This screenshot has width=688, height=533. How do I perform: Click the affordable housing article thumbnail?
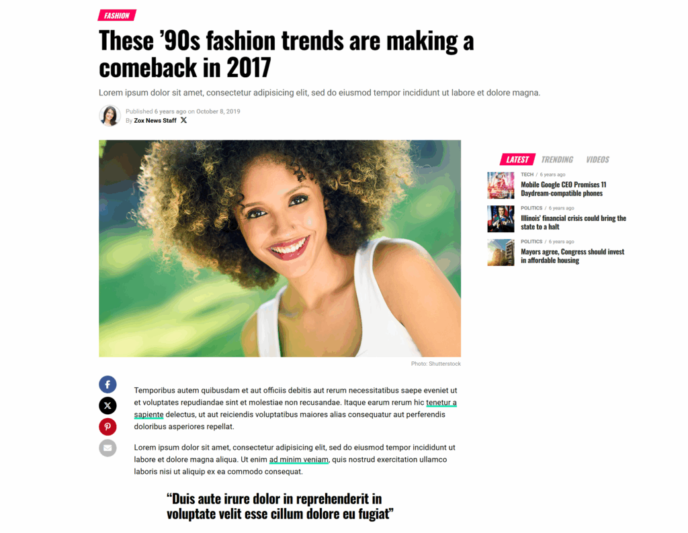coord(501,252)
